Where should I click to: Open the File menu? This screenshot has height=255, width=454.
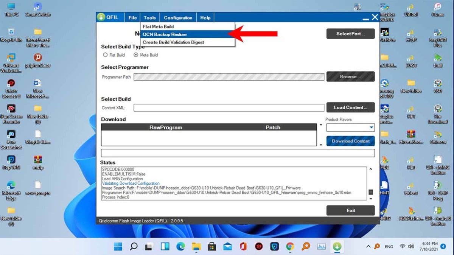132,18
